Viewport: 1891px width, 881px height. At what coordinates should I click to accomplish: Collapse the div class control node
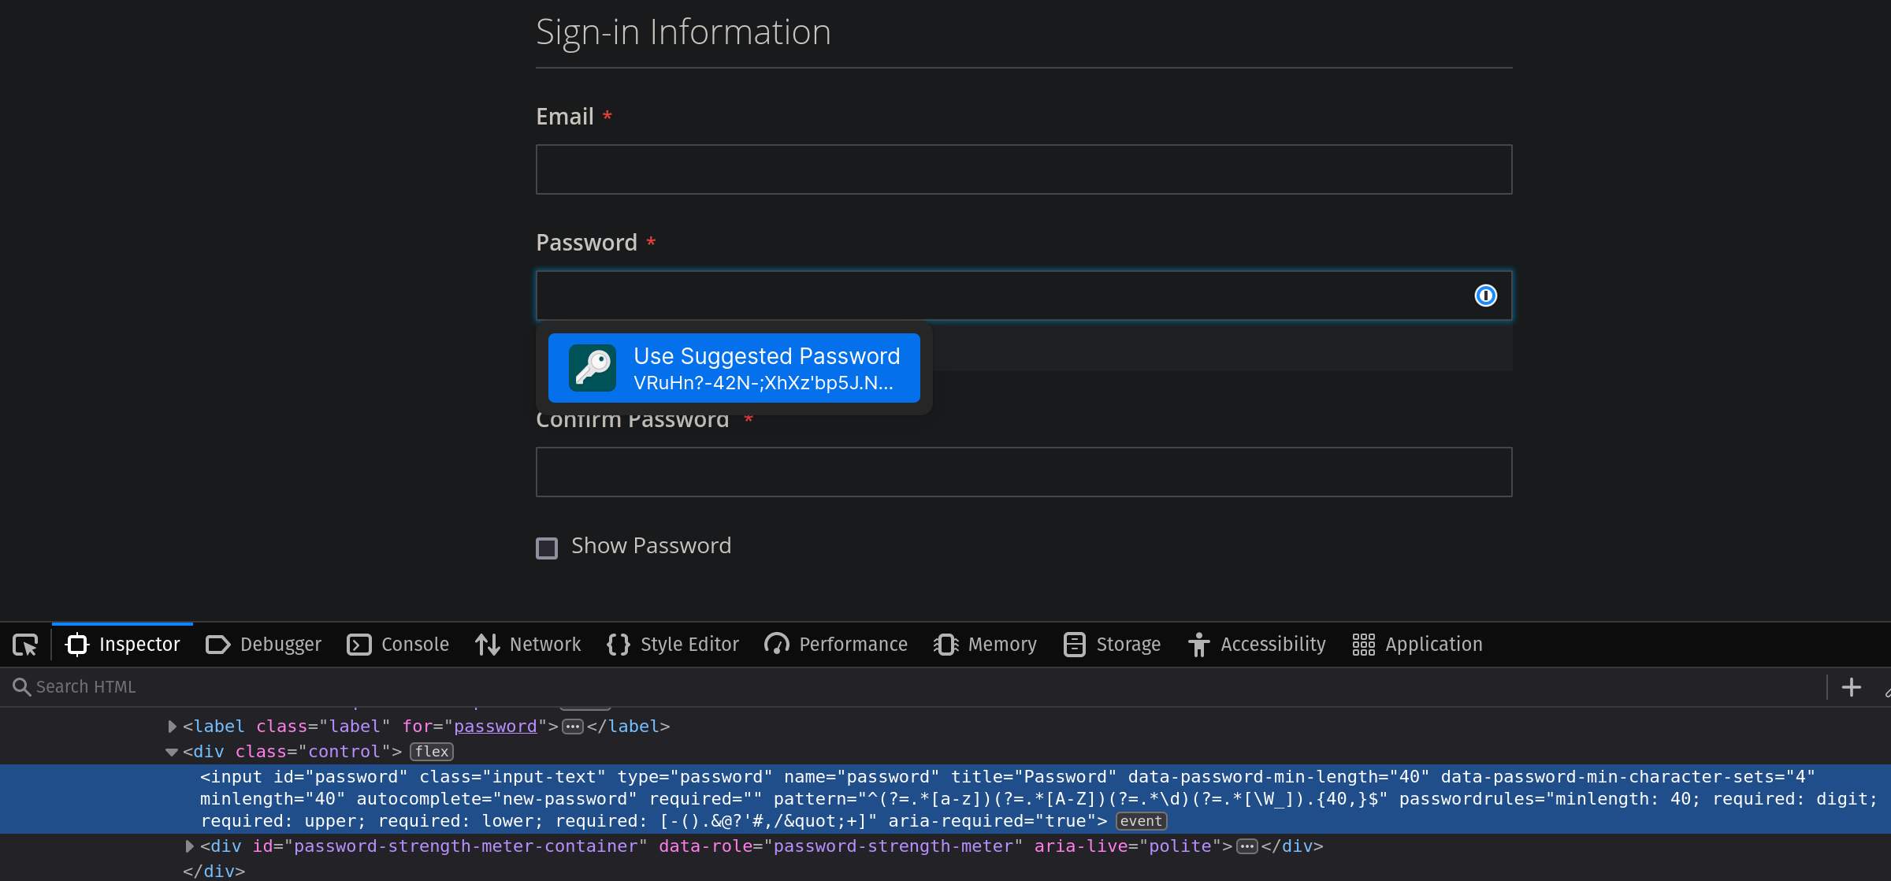coord(172,752)
